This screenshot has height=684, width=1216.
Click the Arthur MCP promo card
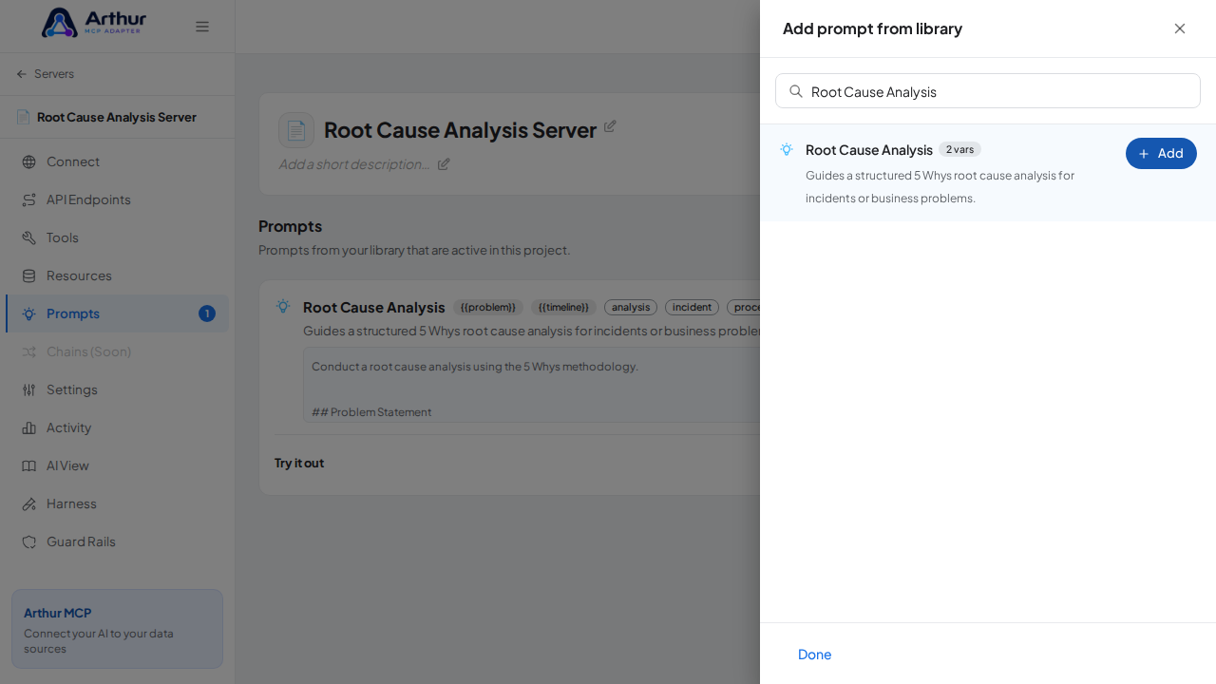(117, 629)
